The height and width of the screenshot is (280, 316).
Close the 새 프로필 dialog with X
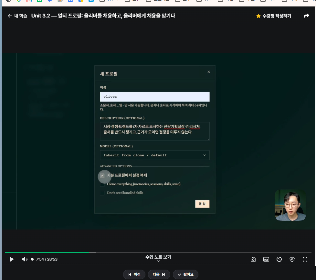click(209, 72)
